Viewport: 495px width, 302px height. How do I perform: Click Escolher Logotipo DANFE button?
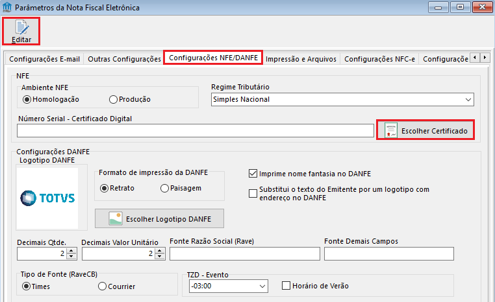[x=159, y=218]
